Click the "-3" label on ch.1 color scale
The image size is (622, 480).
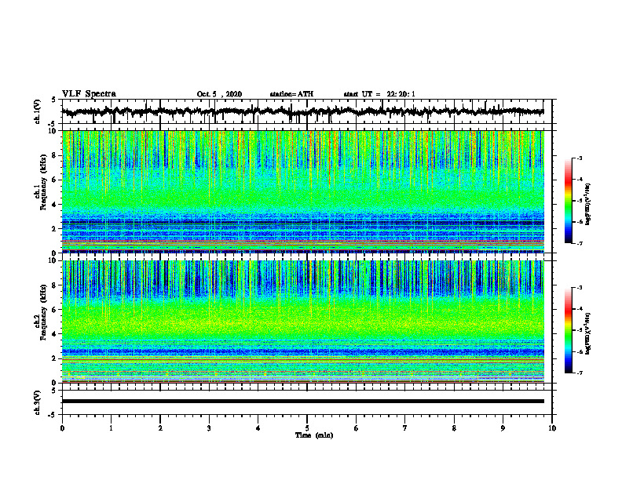pyautogui.click(x=579, y=158)
